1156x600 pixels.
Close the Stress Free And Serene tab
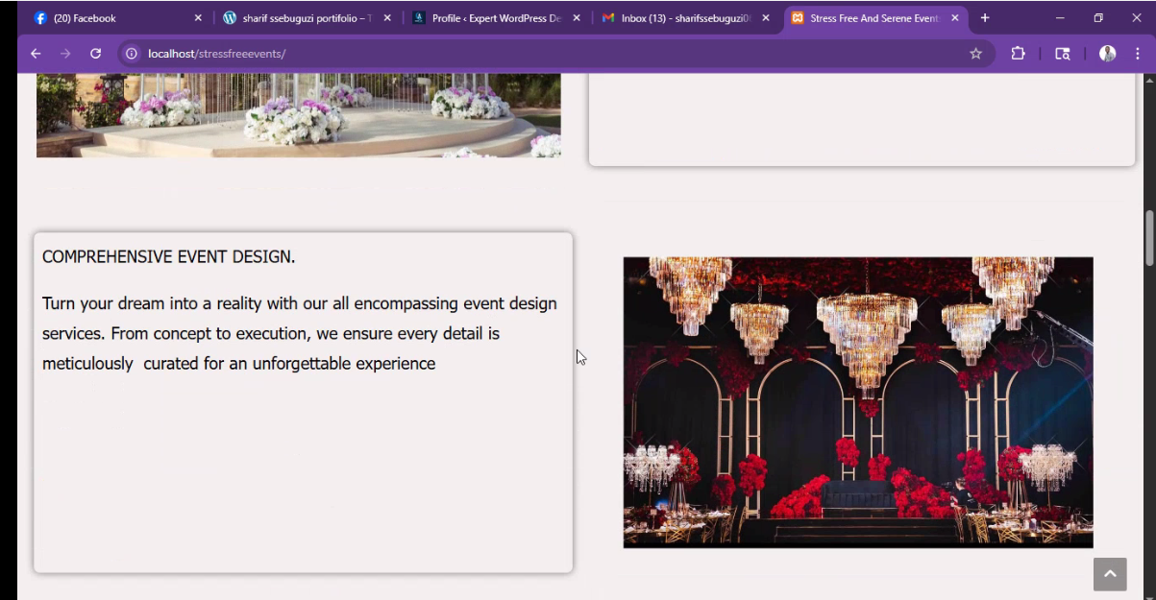[x=954, y=18]
